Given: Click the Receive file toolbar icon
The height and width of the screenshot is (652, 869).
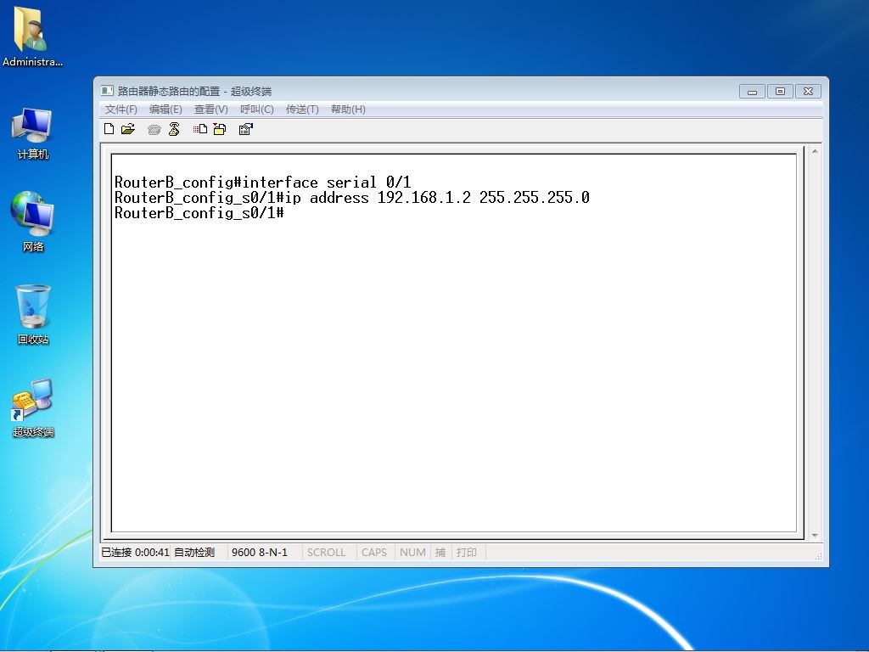Looking at the screenshot, I should coord(220,129).
